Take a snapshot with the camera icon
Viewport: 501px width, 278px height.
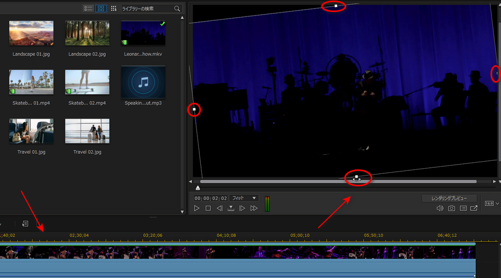click(x=451, y=208)
